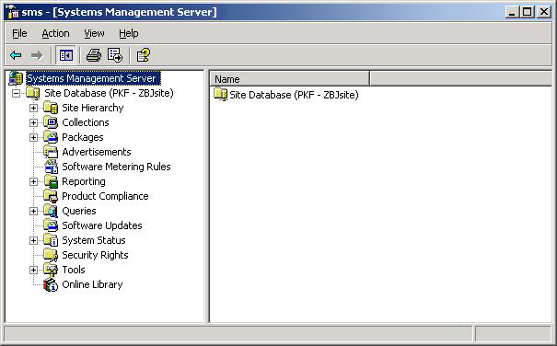This screenshot has width=557, height=346.
Task: Select the Software Updates node icon
Action: pyautogui.click(x=51, y=225)
